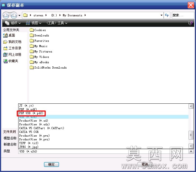Choose ProductView (*.edz) file type
This screenshot has width=196, height=172.
(x=103, y=124)
